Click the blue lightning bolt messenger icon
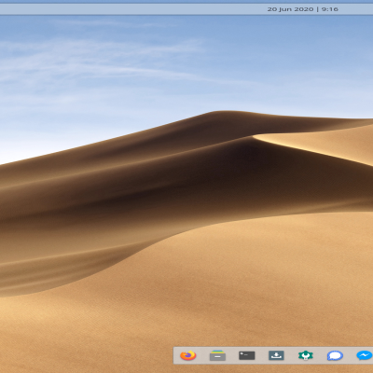 coord(365,355)
